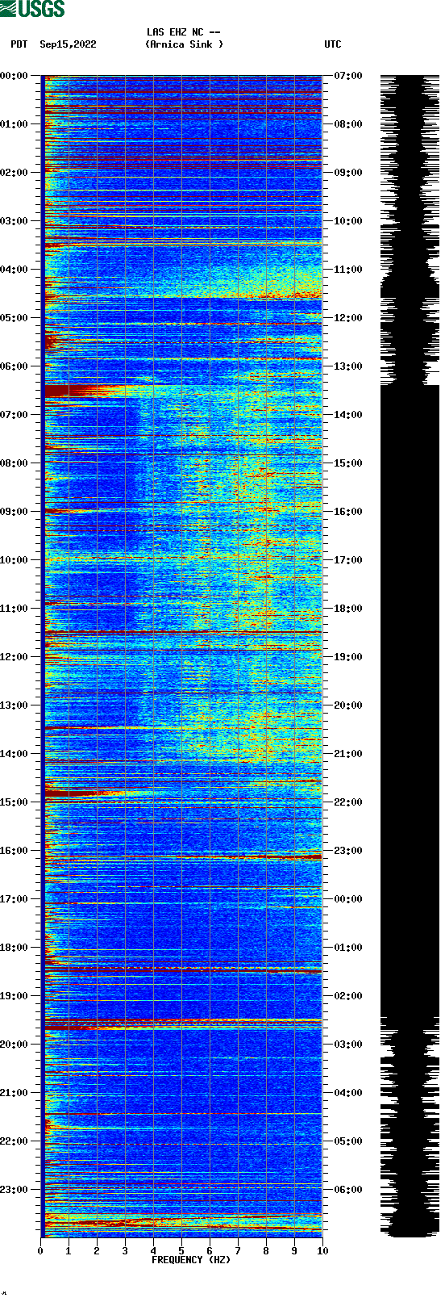Image resolution: width=445 pixels, height=1302 pixels.
Task: Click 12:00 on the PDT time axis
Action: [15, 657]
